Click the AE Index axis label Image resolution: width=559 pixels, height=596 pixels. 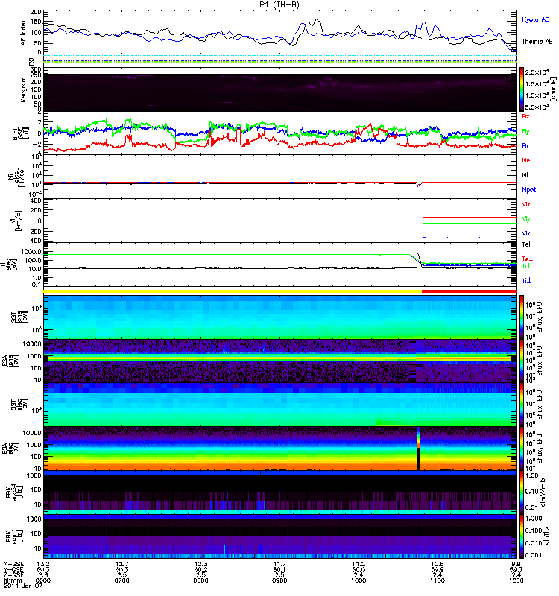[24, 33]
